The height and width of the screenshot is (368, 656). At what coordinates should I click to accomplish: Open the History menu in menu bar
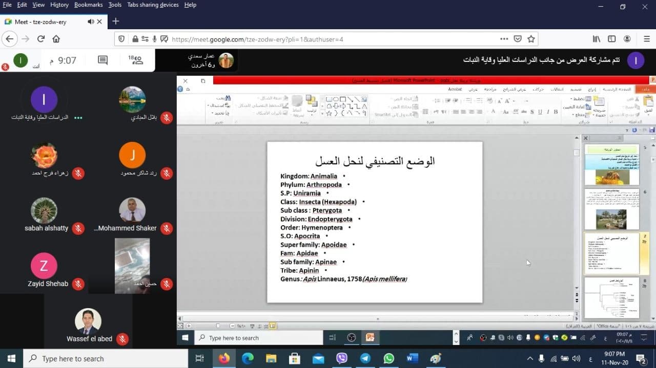pyautogui.click(x=59, y=5)
